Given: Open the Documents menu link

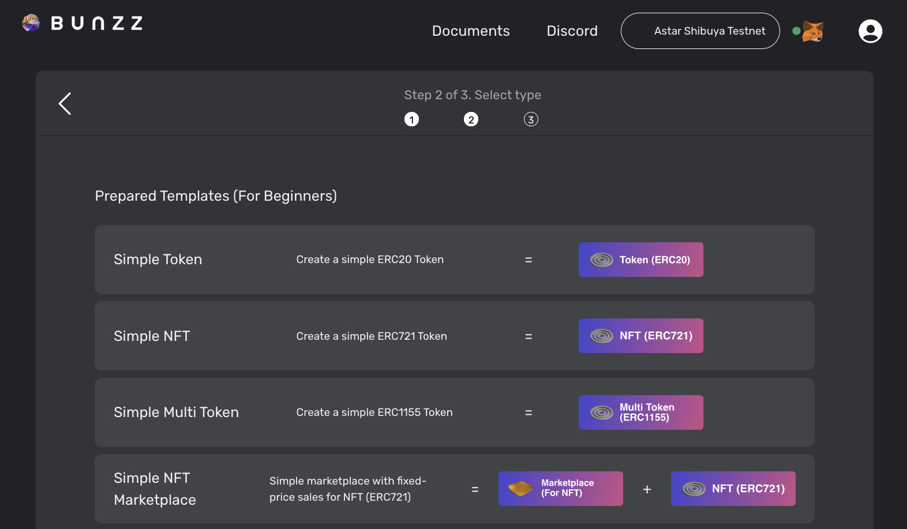Looking at the screenshot, I should pos(471,31).
